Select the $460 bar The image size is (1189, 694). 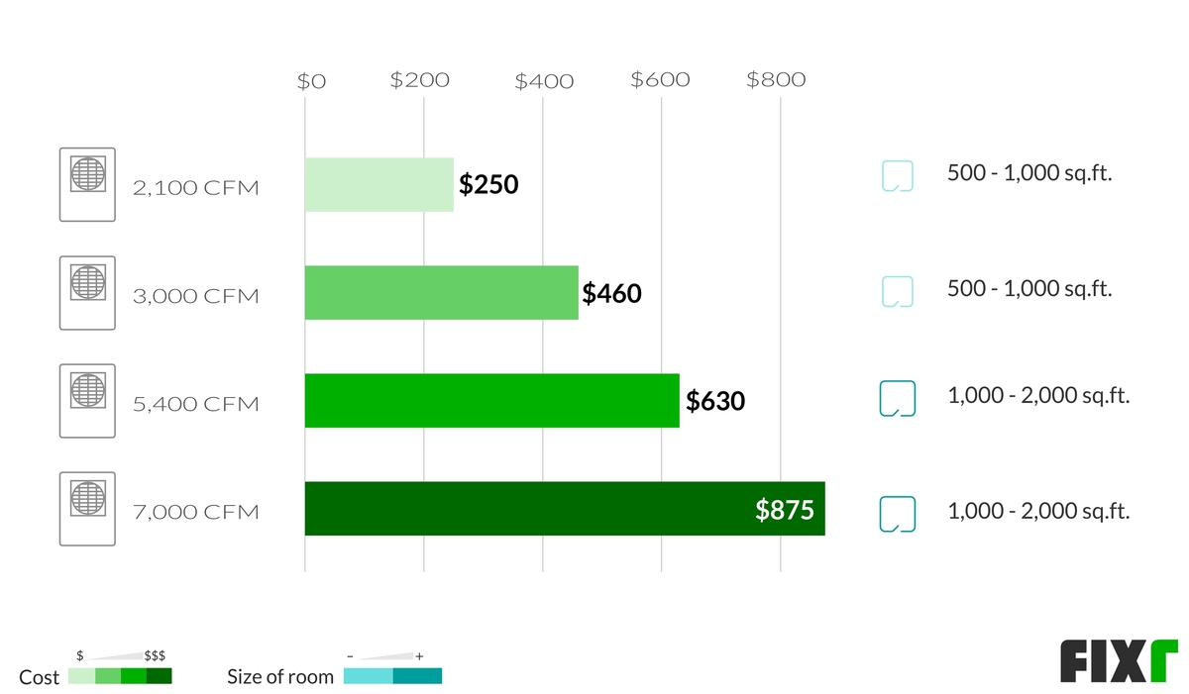(x=441, y=293)
